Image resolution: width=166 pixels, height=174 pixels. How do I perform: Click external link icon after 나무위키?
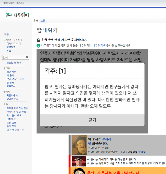pyautogui.click(x=104, y=45)
